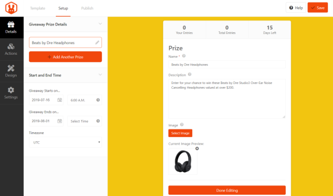Click the RafflePress rabbit logo
Image resolution: width=333 pixels, height=196 pixels.
(11, 8)
